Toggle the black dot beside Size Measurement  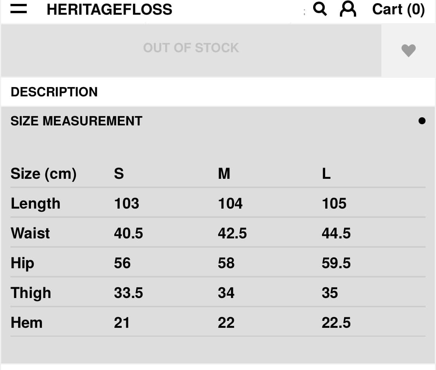click(x=422, y=121)
